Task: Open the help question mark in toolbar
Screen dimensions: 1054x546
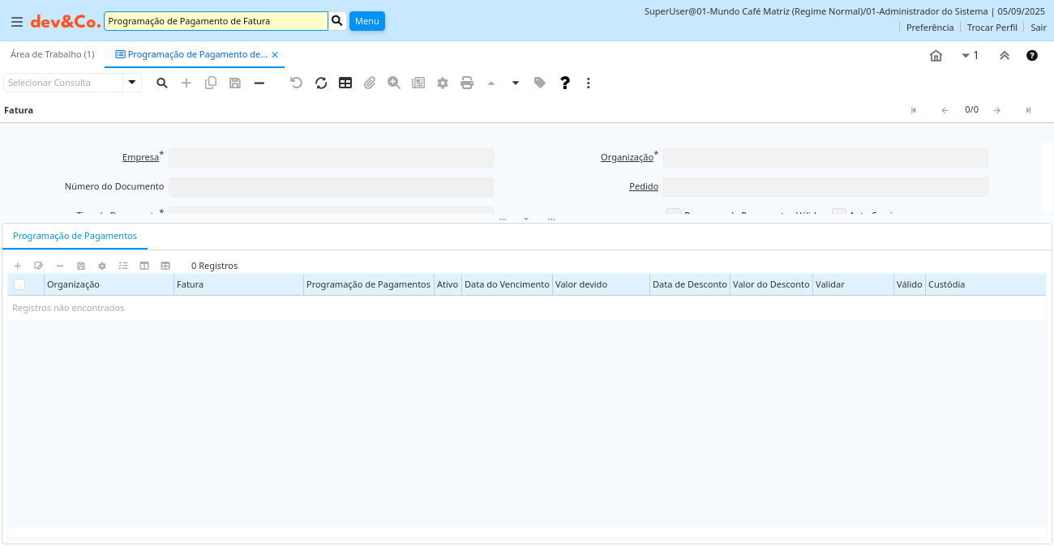Action: [565, 83]
